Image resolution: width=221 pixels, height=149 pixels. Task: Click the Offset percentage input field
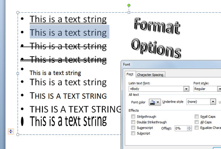click(181, 128)
